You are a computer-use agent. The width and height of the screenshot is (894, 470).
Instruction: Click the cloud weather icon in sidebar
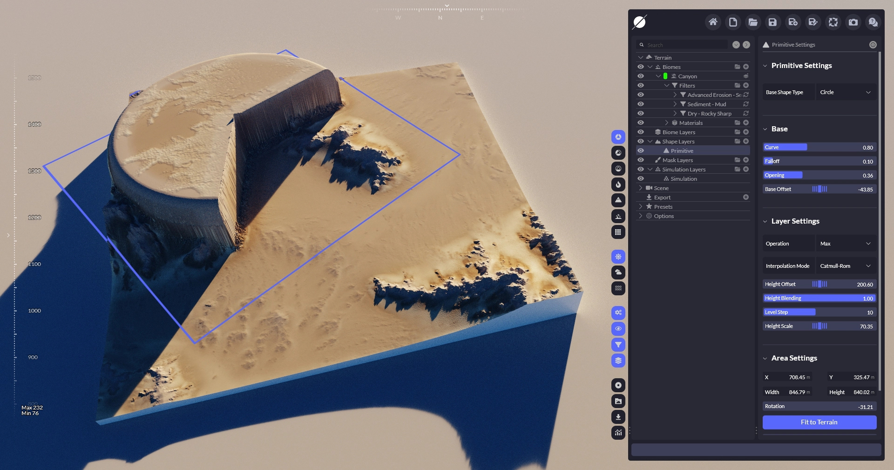tap(618, 272)
